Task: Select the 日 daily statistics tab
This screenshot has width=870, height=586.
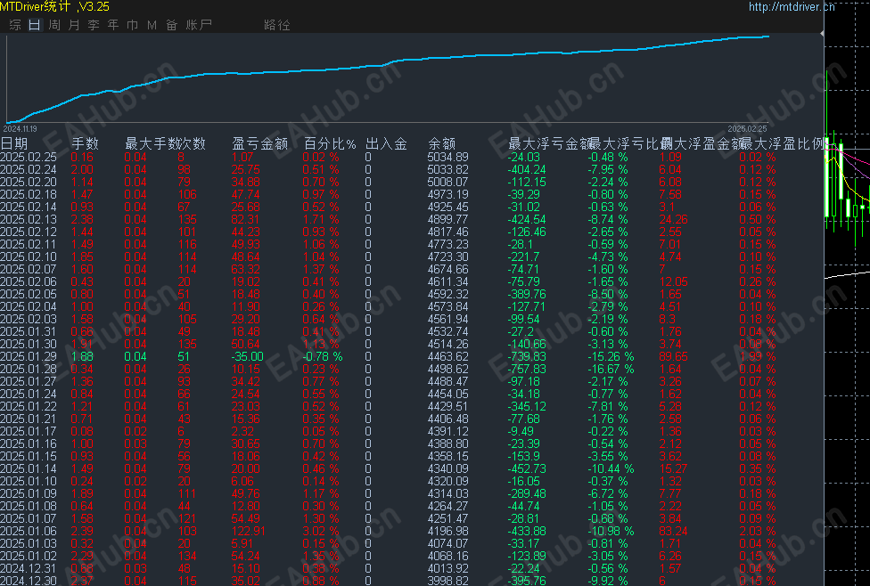Action: pos(35,25)
